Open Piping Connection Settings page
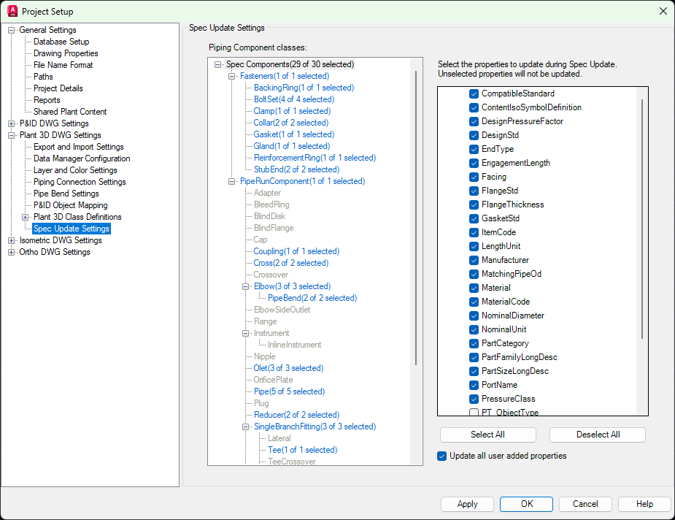 pos(80,182)
